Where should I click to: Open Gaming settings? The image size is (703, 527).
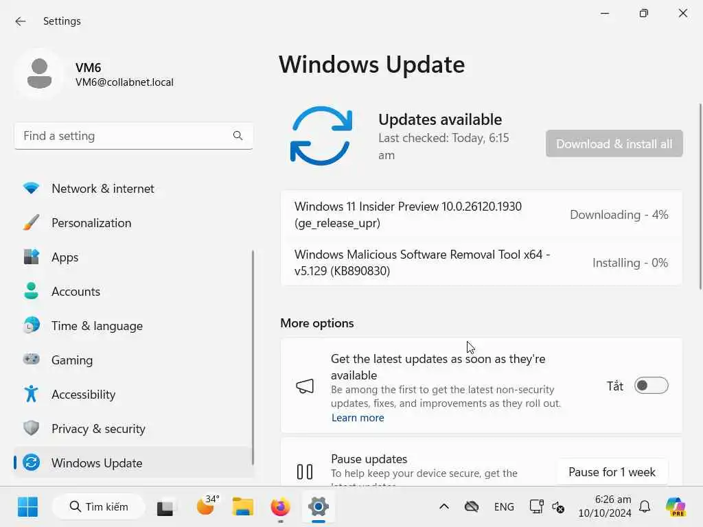click(x=134, y=360)
